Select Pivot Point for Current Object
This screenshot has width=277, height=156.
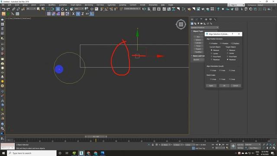pyautogui.click(x=216, y=57)
